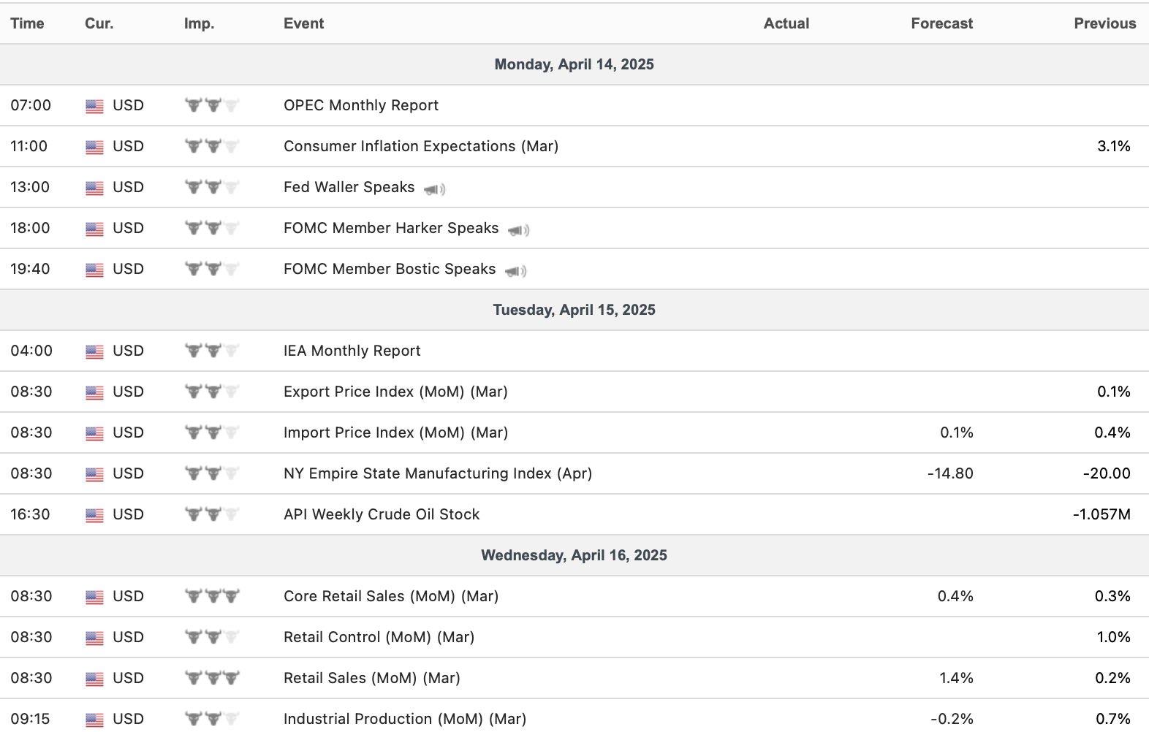Viewport: 1149px width, 732px height.
Task: Click the speaker icon after FOMC Member Bostic Speaks
Action: pos(515,271)
